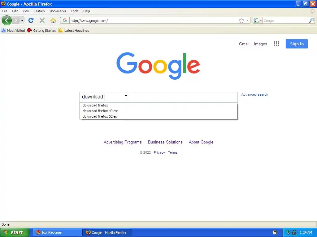Click the Forward navigation arrow
The image size is (317, 237).
(x=16, y=20)
